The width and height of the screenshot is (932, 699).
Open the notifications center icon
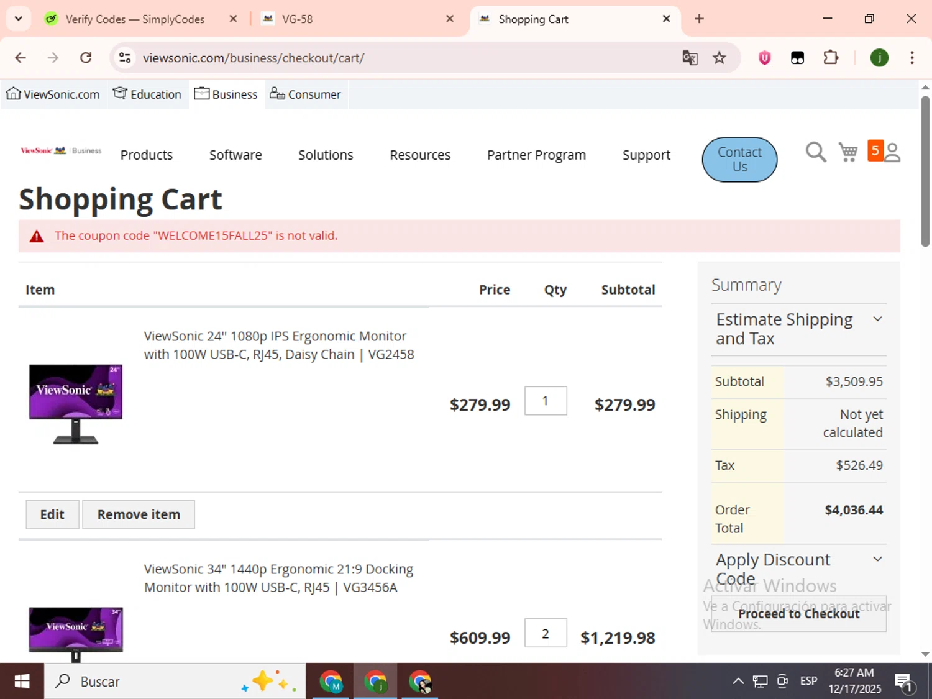pos(904,682)
